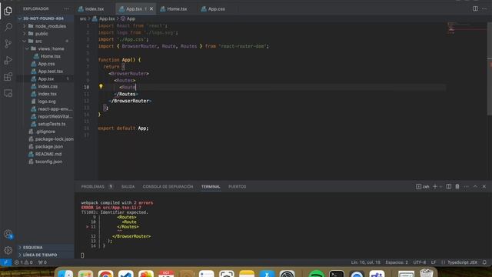The height and width of the screenshot is (277, 492).
Task: Click the remote window status bar icon
Action: pos(5,262)
